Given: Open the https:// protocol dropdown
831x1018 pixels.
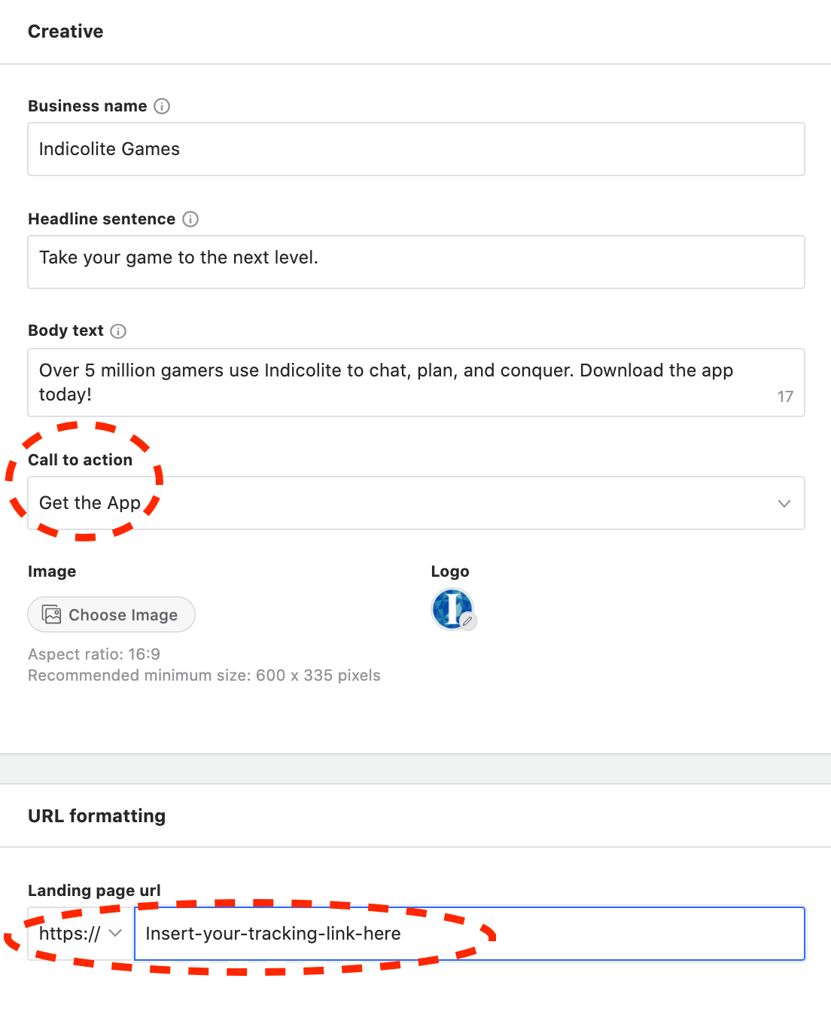Looking at the screenshot, I should (x=81, y=934).
